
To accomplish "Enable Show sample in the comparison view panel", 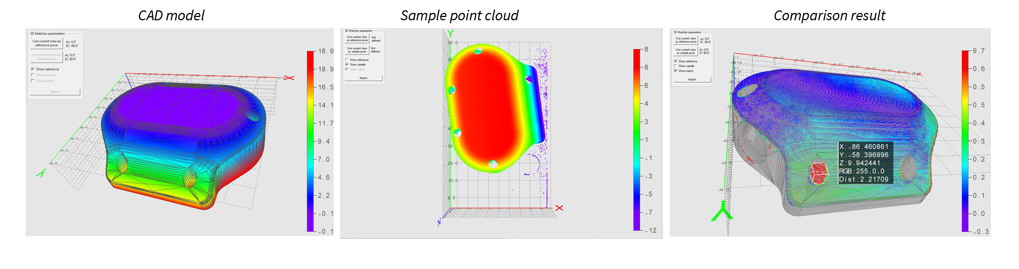I will pyautogui.click(x=676, y=66).
